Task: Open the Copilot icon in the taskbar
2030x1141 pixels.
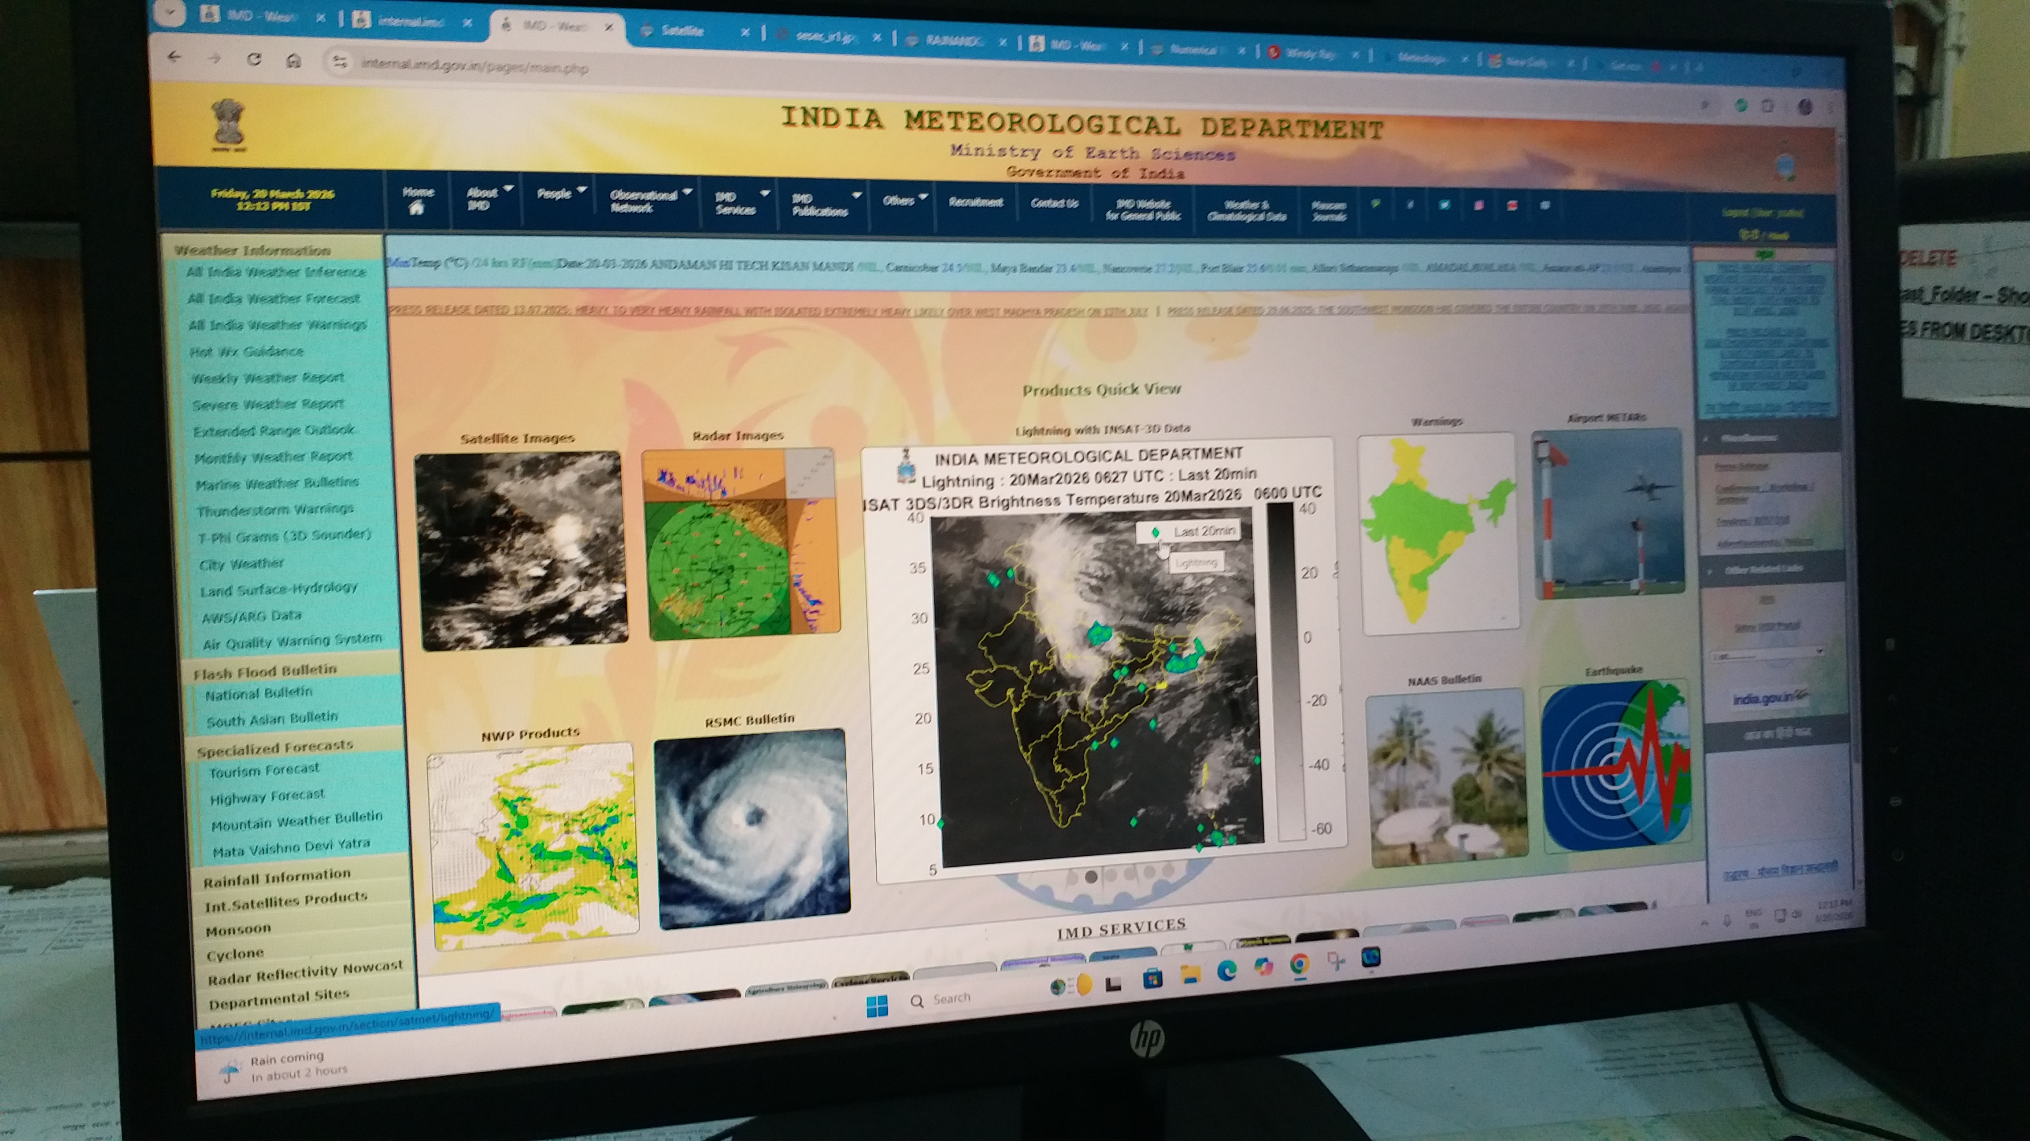Action: click(1263, 967)
